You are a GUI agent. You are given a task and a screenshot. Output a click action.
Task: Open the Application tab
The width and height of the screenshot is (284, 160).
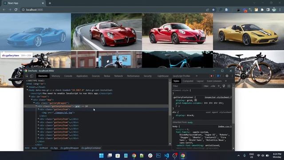pos(82,76)
